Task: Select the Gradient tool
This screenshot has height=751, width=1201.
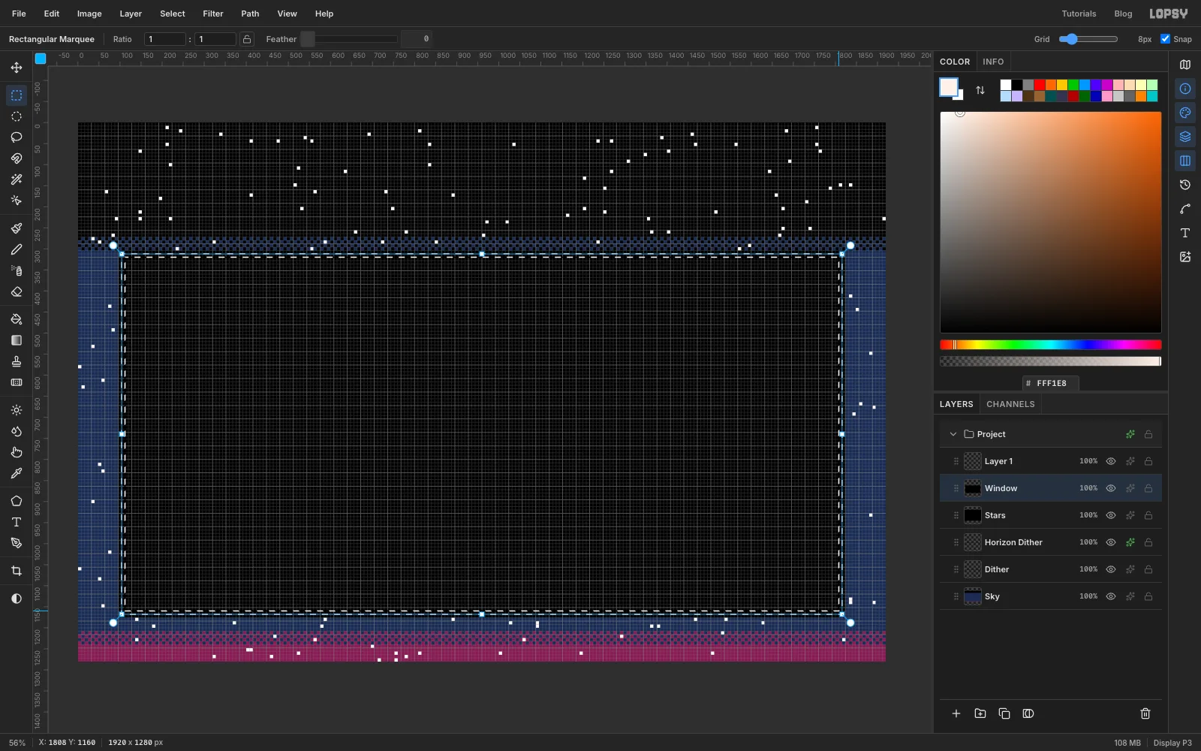Action: click(x=17, y=340)
